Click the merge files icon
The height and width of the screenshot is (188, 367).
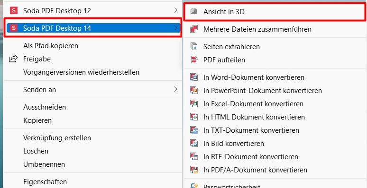click(x=194, y=29)
